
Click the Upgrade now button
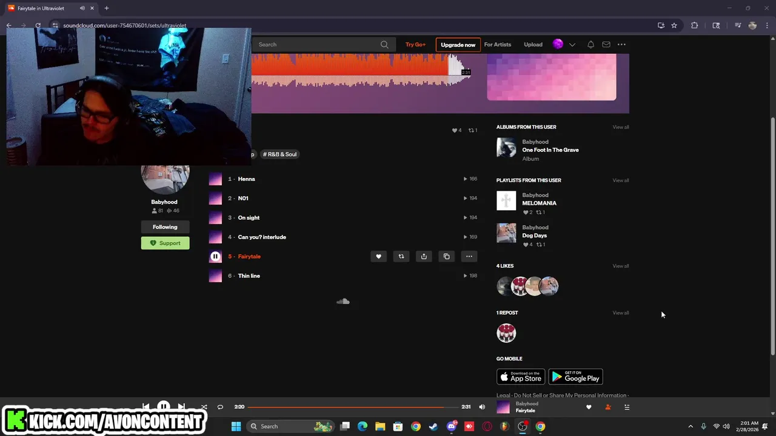click(x=458, y=45)
